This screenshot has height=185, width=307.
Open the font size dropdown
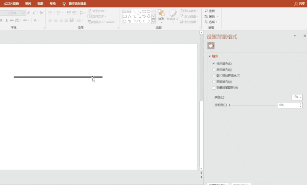[23, 13]
